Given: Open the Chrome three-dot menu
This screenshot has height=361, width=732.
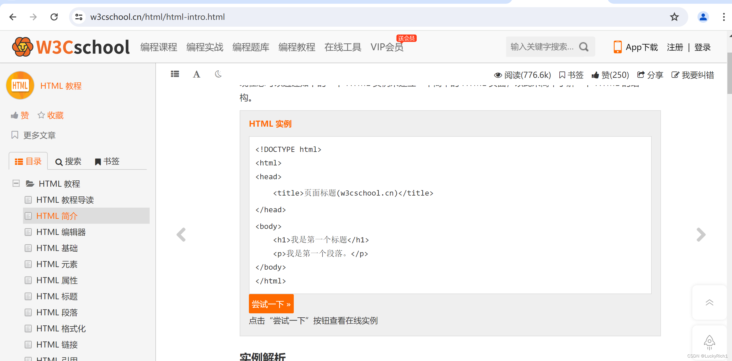Looking at the screenshot, I should point(724,17).
